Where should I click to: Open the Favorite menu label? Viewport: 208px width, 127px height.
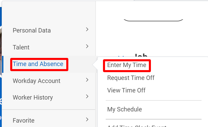[23, 121]
